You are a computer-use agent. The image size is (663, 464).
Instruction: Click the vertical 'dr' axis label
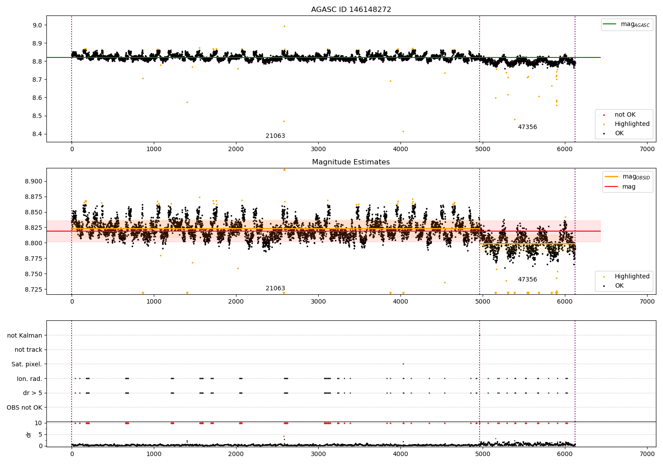pyautogui.click(x=29, y=434)
